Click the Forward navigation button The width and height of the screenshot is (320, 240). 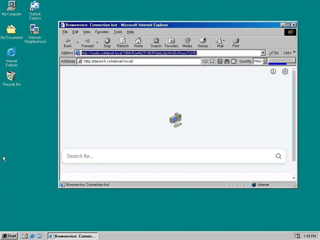[87, 43]
